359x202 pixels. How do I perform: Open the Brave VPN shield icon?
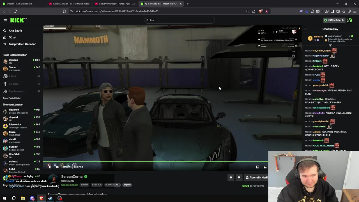coord(349,11)
